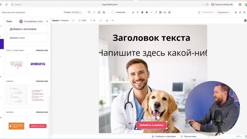Select the pencil drawing tool
The image size is (247, 139).
coord(133,12)
